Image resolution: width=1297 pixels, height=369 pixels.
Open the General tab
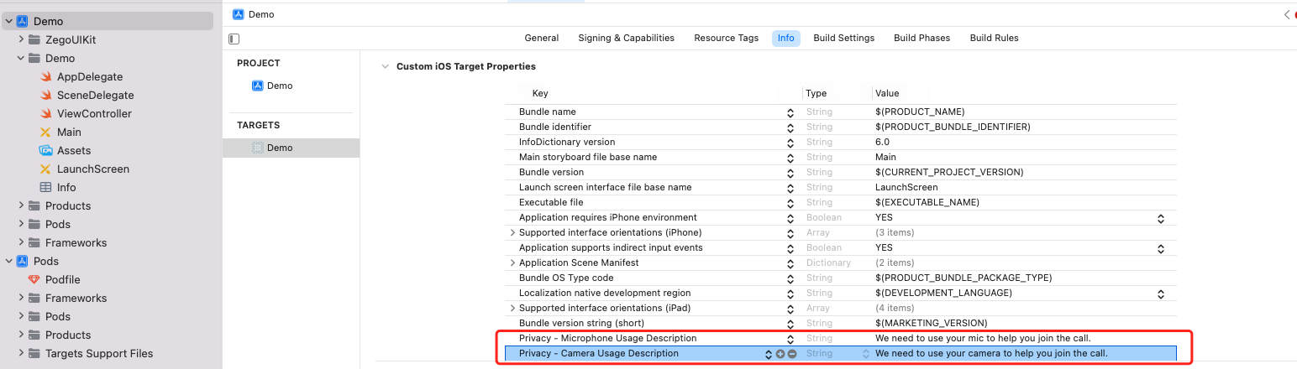(x=542, y=38)
